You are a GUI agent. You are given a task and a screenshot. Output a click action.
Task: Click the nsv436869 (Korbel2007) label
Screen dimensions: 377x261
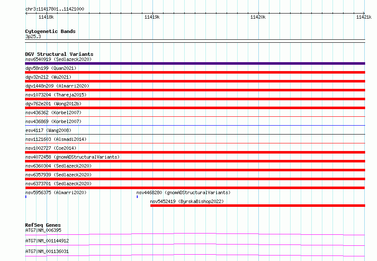tap(53, 121)
